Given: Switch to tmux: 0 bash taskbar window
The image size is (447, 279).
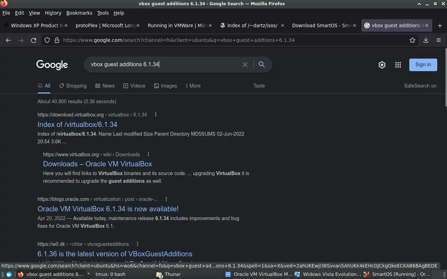Looking at the screenshot, I should [x=120, y=274].
